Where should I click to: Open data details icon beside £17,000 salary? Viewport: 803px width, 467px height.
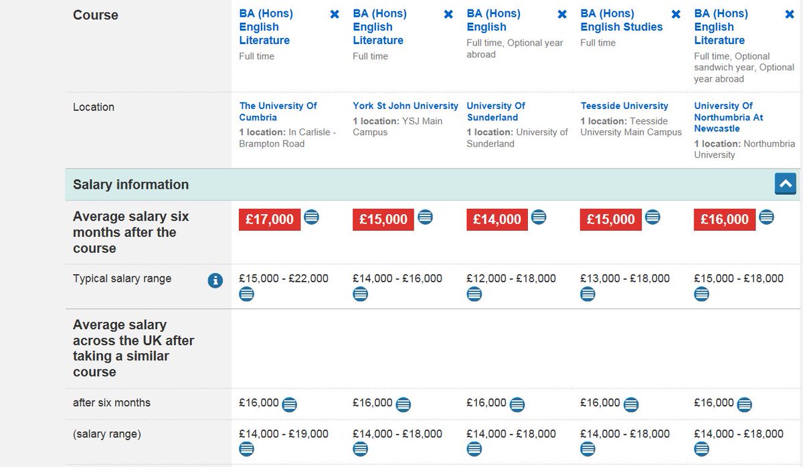tap(312, 217)
